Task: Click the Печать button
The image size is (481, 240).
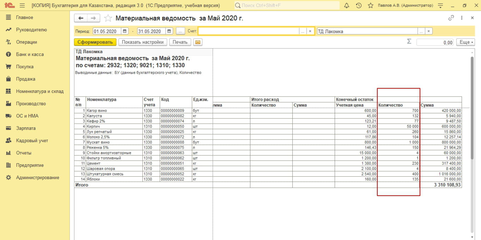Action: point(180,42)
